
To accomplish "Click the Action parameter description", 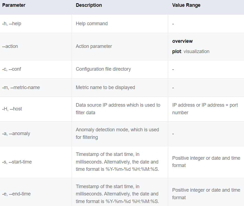I will click(94, 46).
